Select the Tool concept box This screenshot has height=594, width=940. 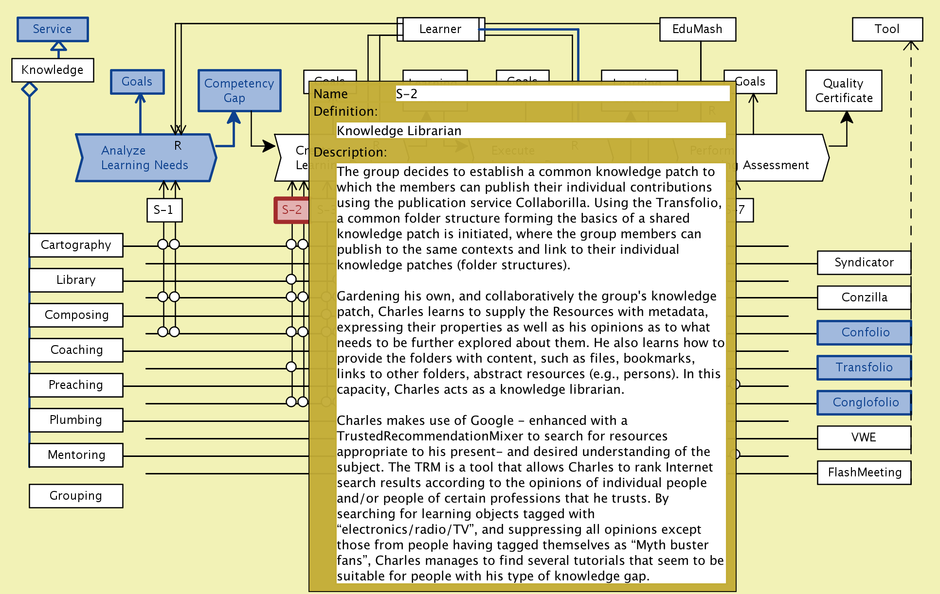[886, 29]
